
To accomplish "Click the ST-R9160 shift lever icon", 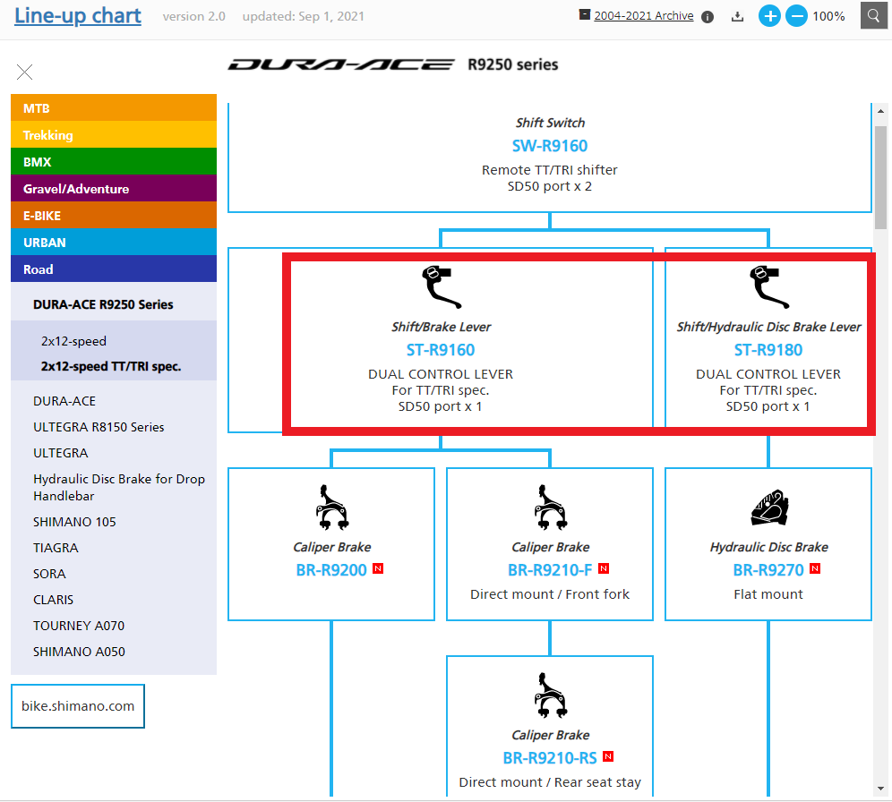I will (x=441, y=287).
